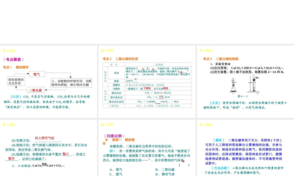294x176 pixels.
Task: Click the 灭火、人工降雨 uses cell
Action: (158, 106)
